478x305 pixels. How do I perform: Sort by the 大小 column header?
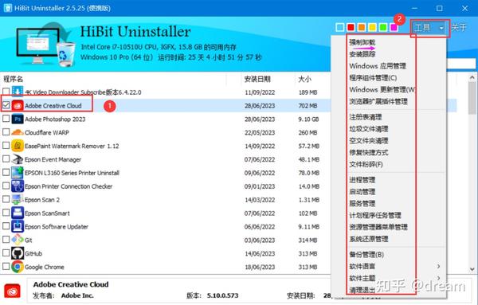(304, 79)
